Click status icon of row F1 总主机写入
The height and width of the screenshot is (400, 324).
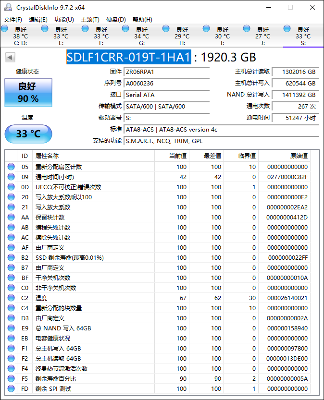tap(11, 348)
